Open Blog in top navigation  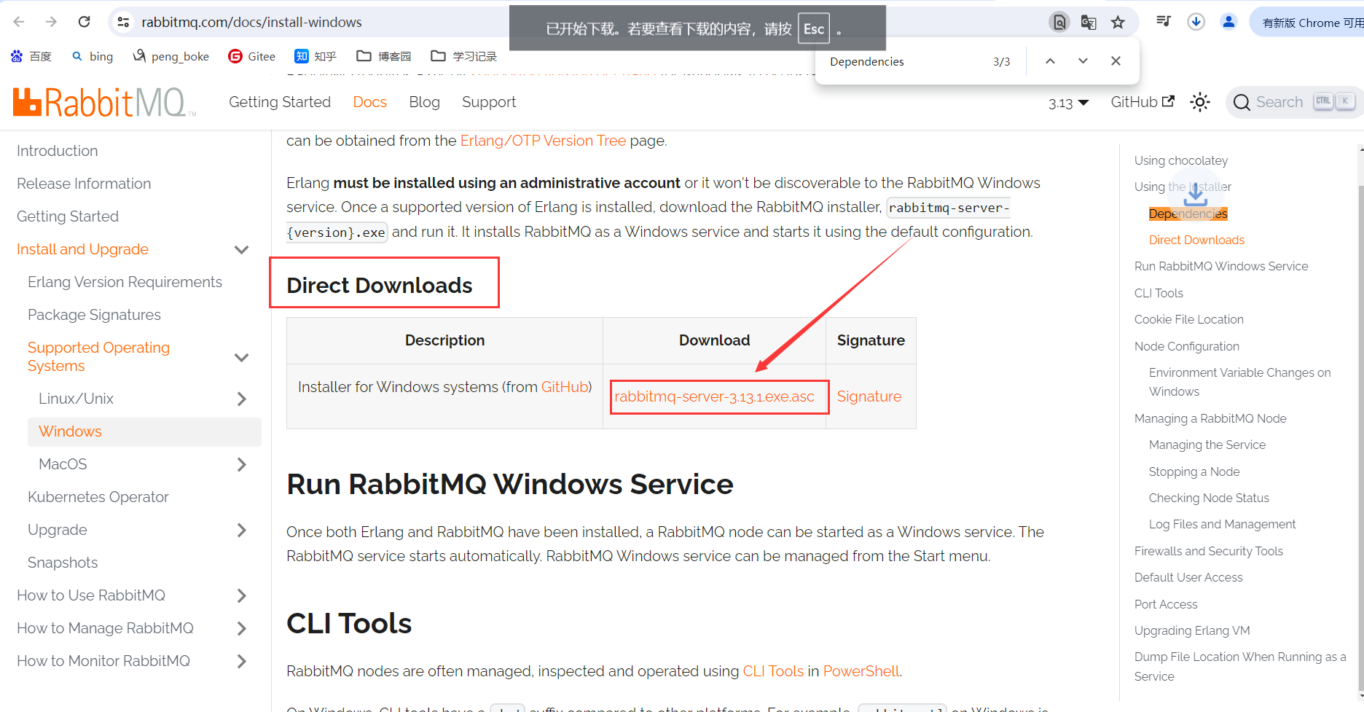pyautogui.click(x=425, y=102)
